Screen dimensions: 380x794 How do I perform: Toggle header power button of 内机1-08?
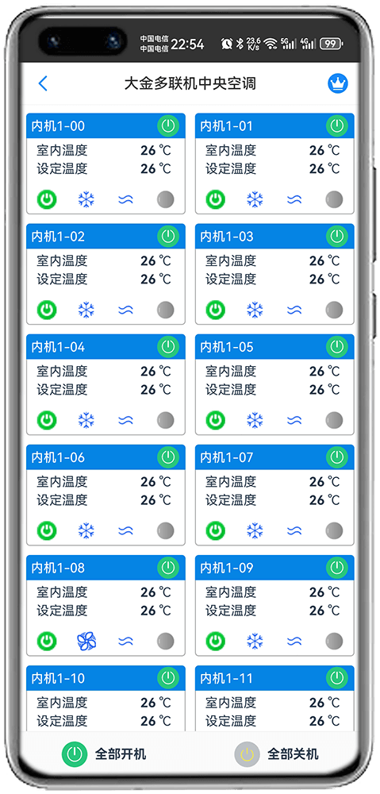point(168,567)
